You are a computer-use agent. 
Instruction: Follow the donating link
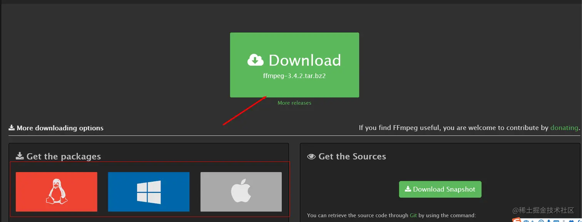(x=564, y=128)
